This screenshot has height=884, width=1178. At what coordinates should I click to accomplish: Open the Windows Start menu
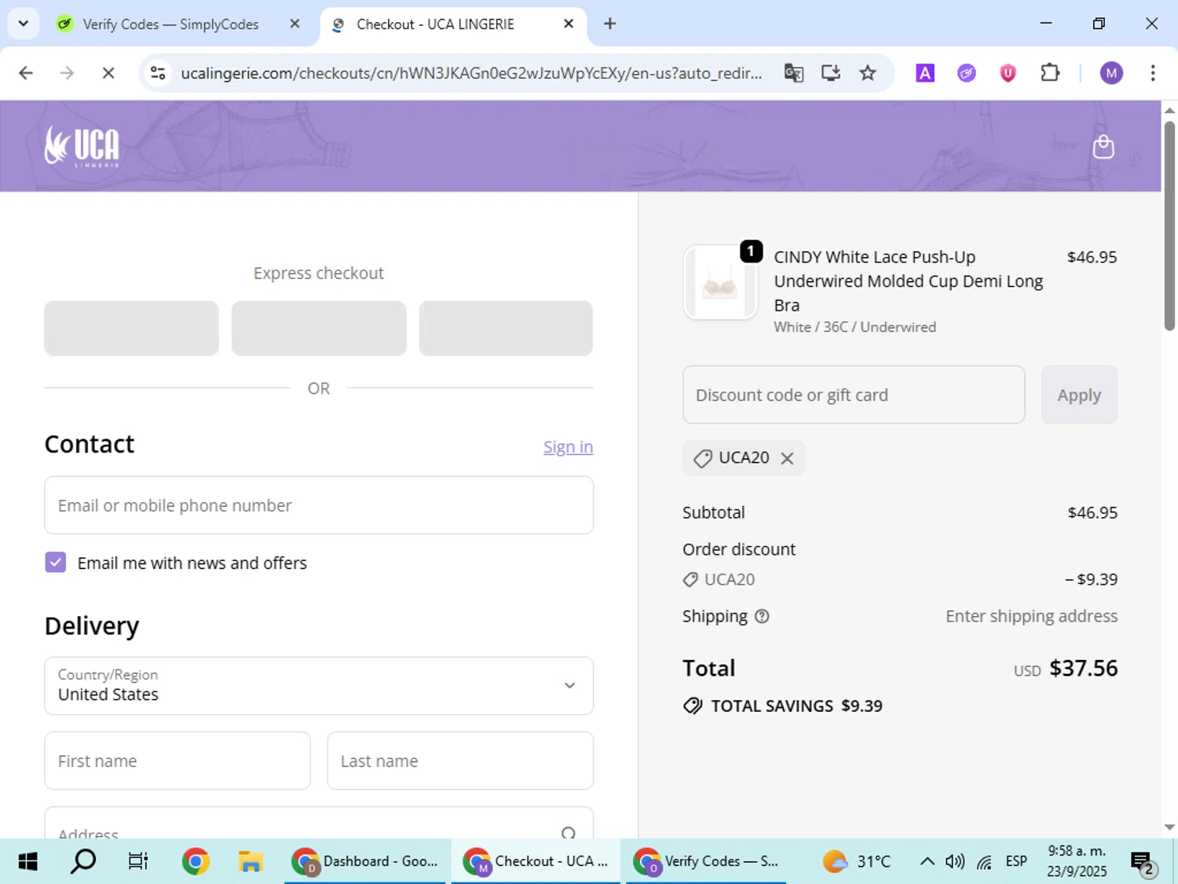tap(27, 862)
